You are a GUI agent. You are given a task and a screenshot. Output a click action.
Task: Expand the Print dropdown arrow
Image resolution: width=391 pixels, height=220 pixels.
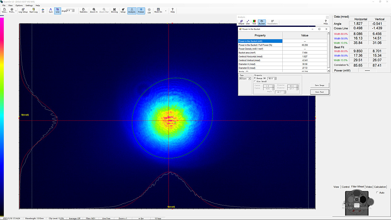tap(16, 11)
